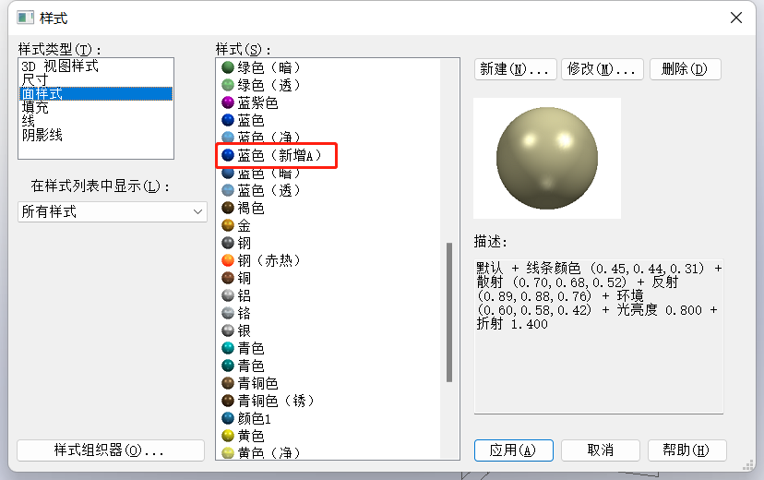Click the 修改(M)... button
This screenshot has width=764, height=480.
(x=603, y=69)
